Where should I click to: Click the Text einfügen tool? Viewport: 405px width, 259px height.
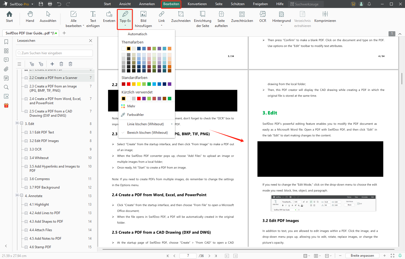[x=93, y=19]
